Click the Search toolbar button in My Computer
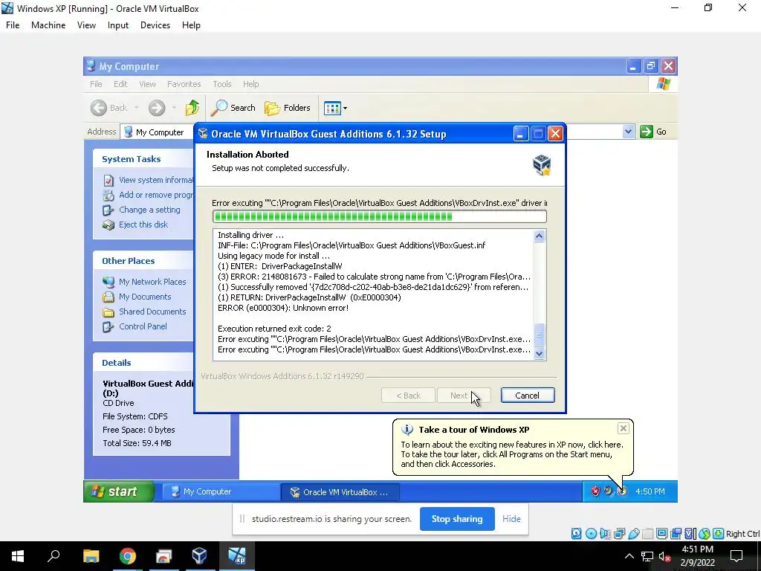761x571 pixels. click(233, 108)
